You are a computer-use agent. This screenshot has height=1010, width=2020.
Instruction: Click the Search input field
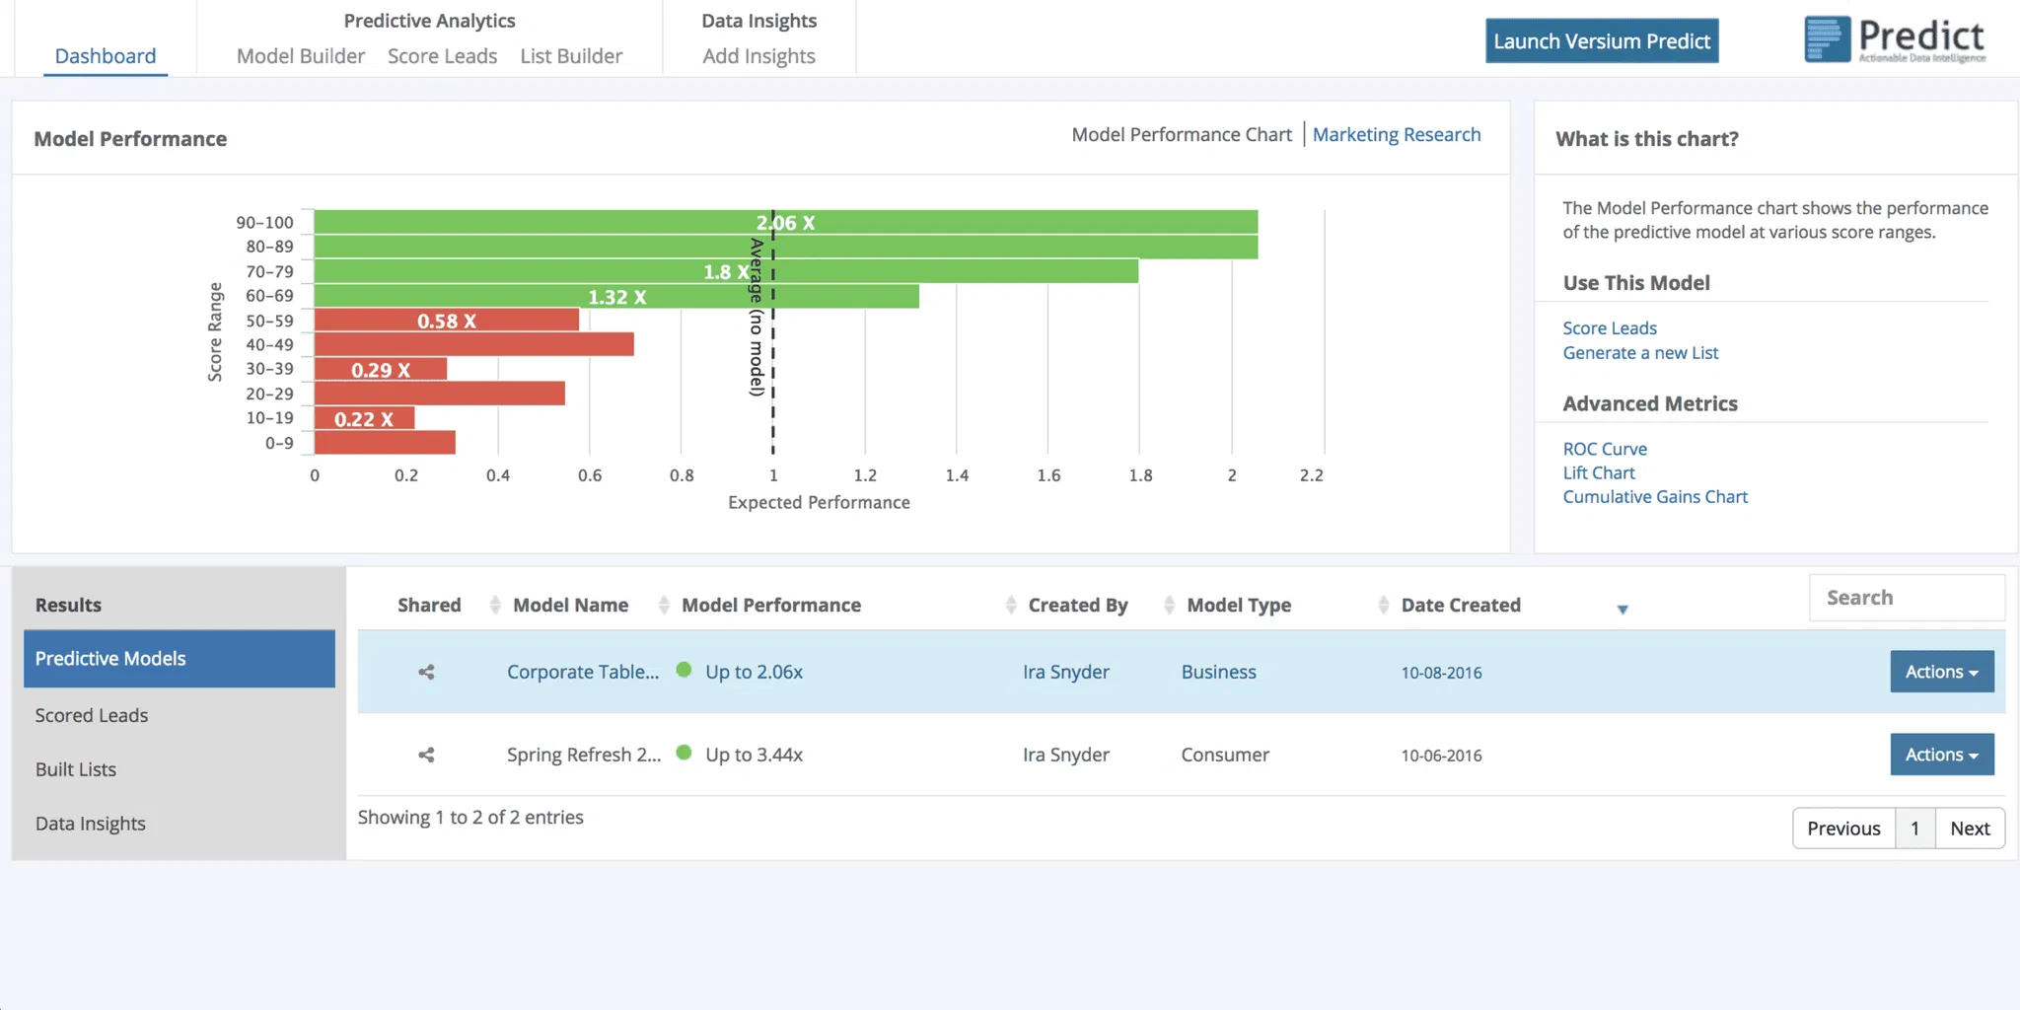1906,598
